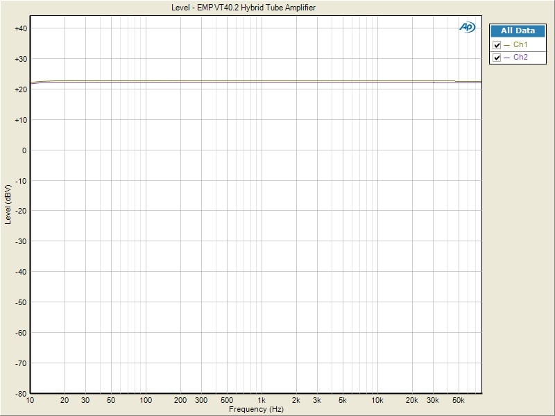Image resolution: width=555 pixels, height=416 pixels.
Task: Click the 100 tick label on the frequency axis
Action: (x=146, y=401)
